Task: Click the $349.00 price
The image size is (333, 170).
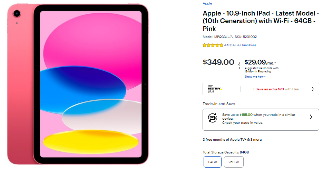Action: tap(218, 62)
